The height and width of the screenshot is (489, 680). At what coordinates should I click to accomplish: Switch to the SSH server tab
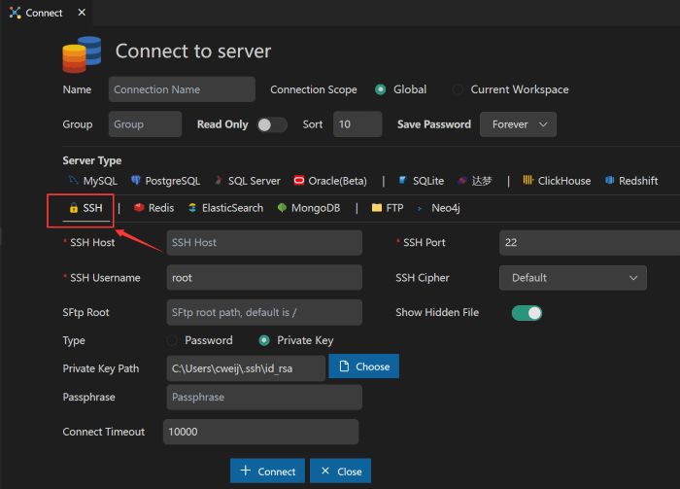click(84, 208)
